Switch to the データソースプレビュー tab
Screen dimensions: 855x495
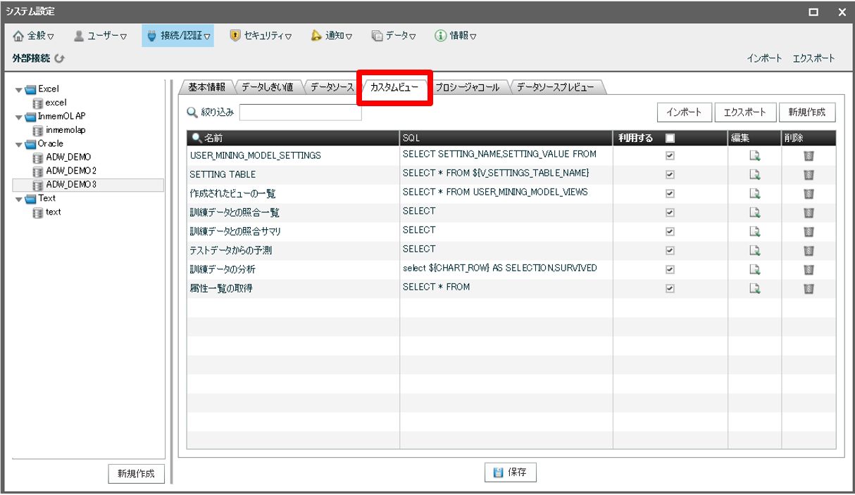[x=555, y=88]
